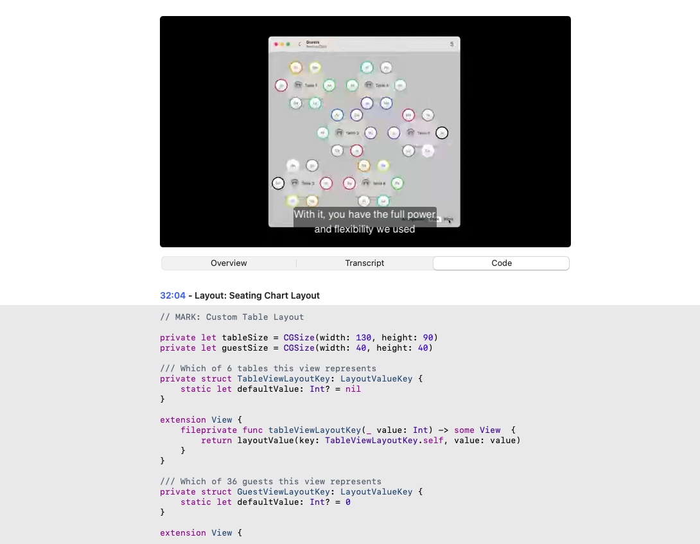Screen dimensions: 700x544
Task: Click "private struct TableViewLayoutKey" declaration line
Action: click(291, 379)
